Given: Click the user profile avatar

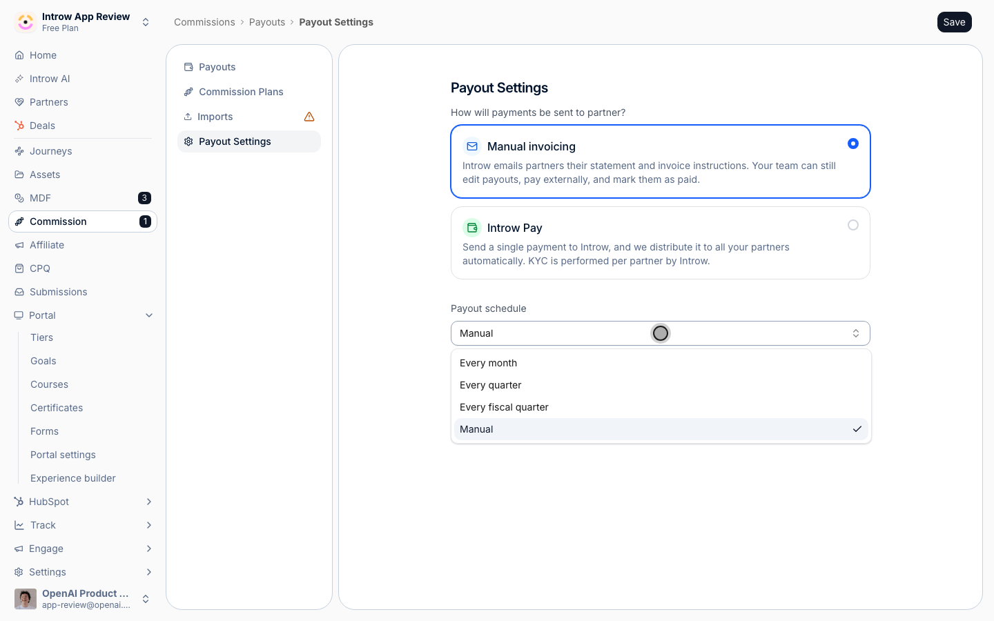Looking at the screenshot, I should coord(26,599).
